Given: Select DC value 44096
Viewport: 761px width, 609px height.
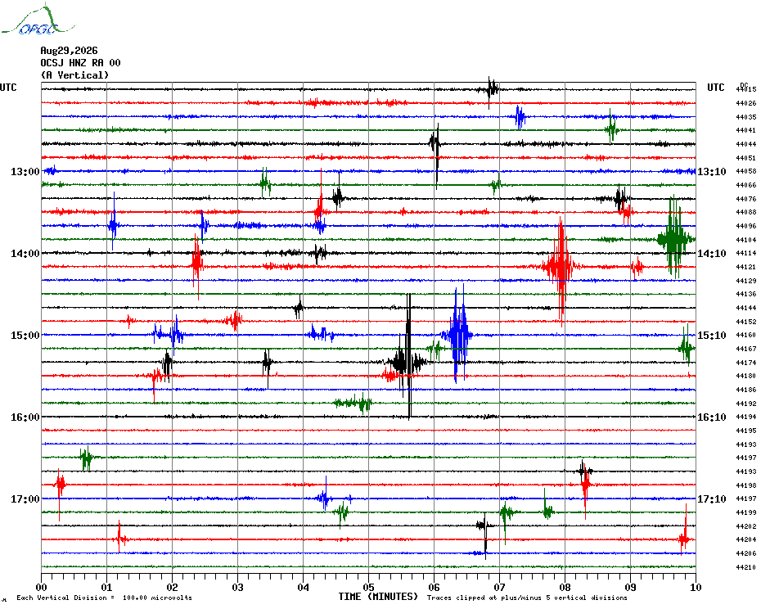Looking at the screenshot, I should 746,226.
